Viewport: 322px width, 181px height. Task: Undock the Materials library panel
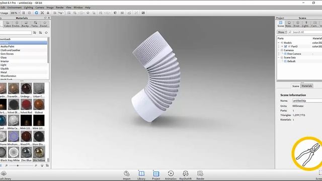pyautogui.click(x=45, y=18)
